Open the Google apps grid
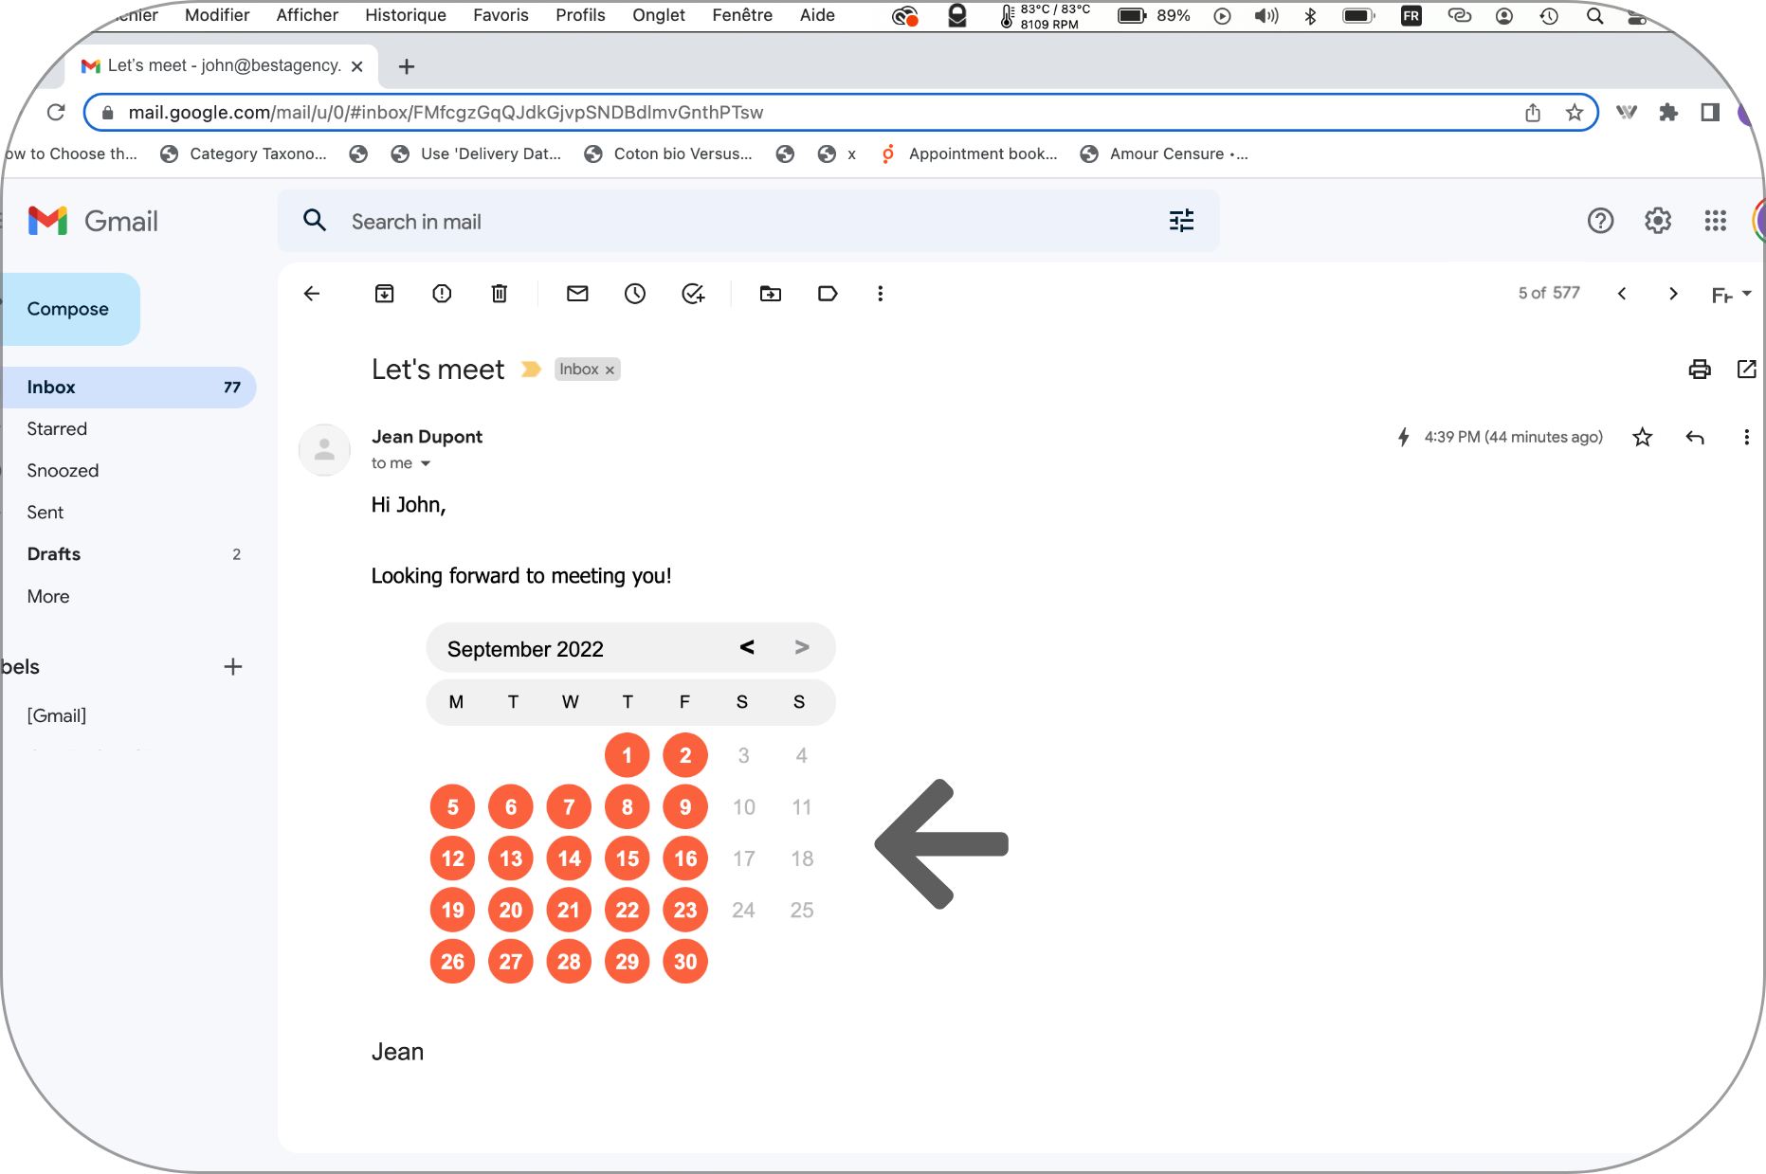This screenshot has height=1174, width=1766. 1715,221
